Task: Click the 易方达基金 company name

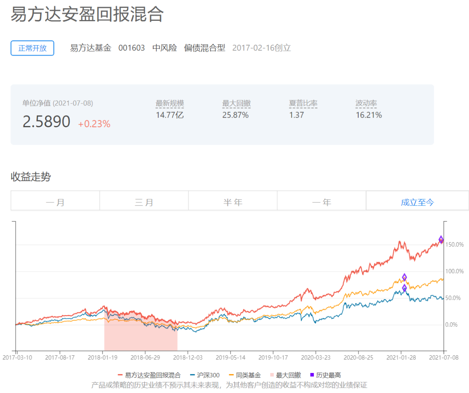Action: click(x=91, y=48)
